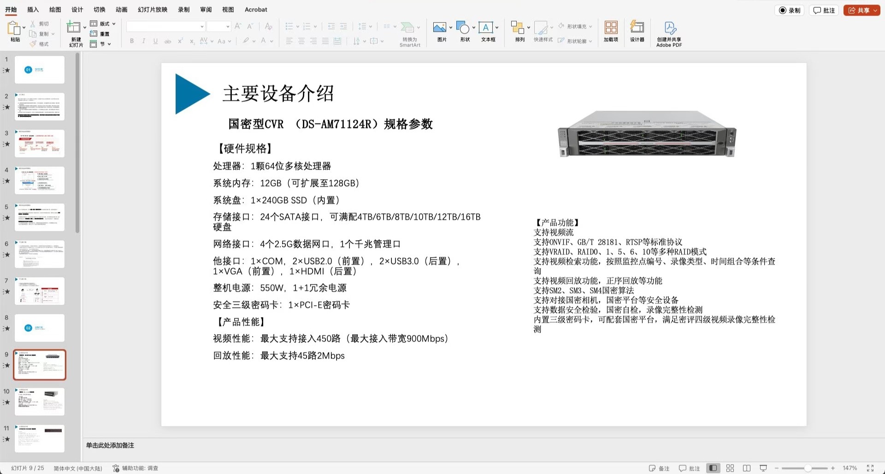Open the font name combo box
The height and width of the screenshot is (474, 885).
165,26
